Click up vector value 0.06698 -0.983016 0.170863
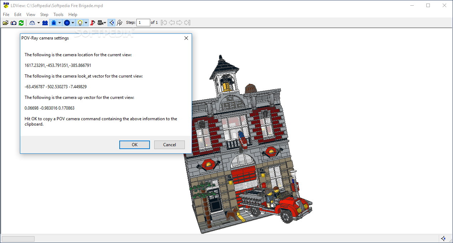Screen dimensions: 453x243 50,108
